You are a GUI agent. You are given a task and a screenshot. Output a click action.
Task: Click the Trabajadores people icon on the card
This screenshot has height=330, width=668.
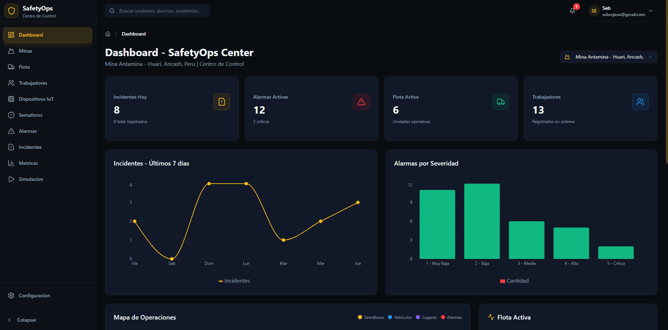(x=640, y=102)
